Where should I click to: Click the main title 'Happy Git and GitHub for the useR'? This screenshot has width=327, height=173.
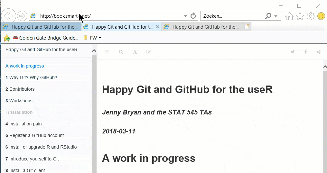click(x=187, y=89)
